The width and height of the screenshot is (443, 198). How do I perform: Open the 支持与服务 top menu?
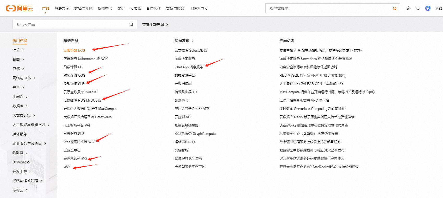pos(175,8)
